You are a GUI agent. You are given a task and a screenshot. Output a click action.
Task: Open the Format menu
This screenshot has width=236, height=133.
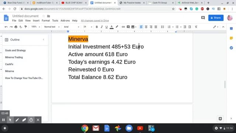coord(46,21)
